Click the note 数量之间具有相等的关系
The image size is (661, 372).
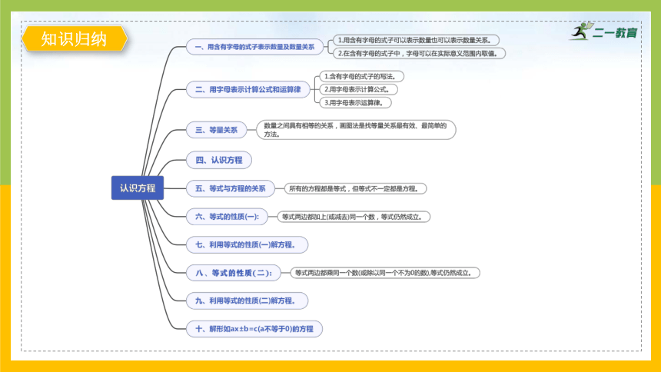[x=356, y=130]
